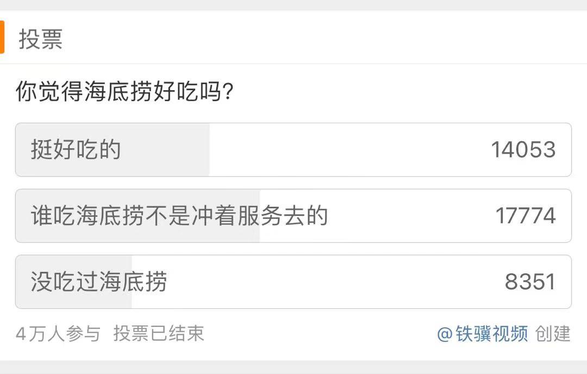Pick the 没吃过海底捞 poll option
The height and width of the screenshot is (374, 587).
(x=98, y=282)
